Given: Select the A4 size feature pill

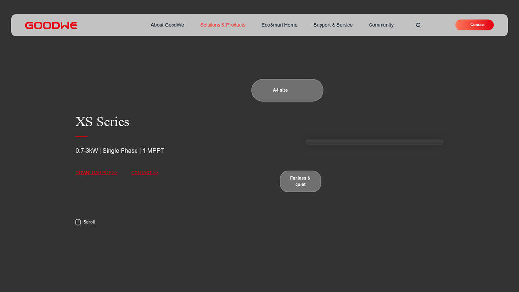Looking at the screenshot, I should pyautogui.click(x=287, y=90).
